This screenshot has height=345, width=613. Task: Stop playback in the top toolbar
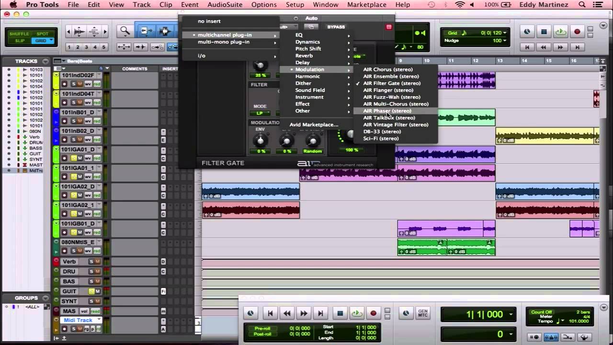pos(544,32)
